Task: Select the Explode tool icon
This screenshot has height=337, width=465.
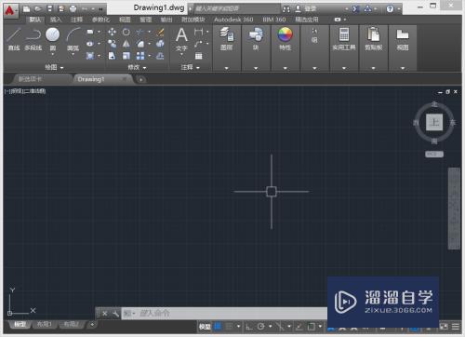Action: pyautogui.click(x=160, y=44)
